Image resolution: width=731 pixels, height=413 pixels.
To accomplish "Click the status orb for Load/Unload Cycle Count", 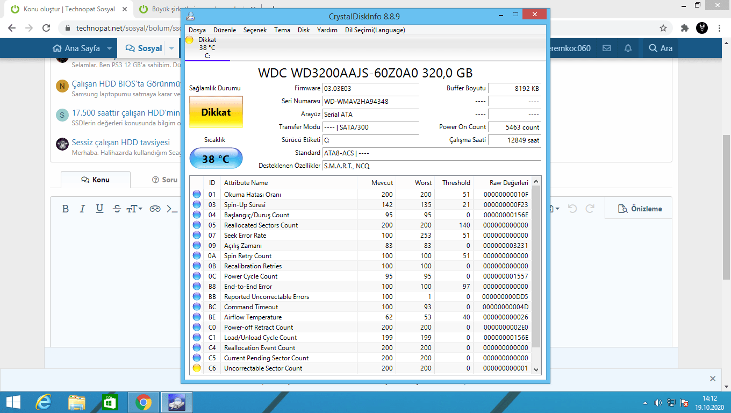I will [x=197, y=337].
